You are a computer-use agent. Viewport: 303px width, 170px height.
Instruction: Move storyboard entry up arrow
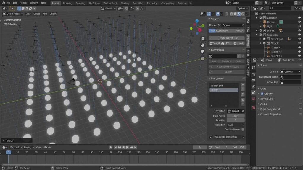tap(243, 100)
